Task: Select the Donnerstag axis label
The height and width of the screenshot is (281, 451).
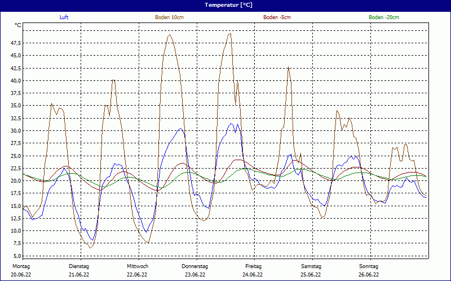Action: point(195,266)
